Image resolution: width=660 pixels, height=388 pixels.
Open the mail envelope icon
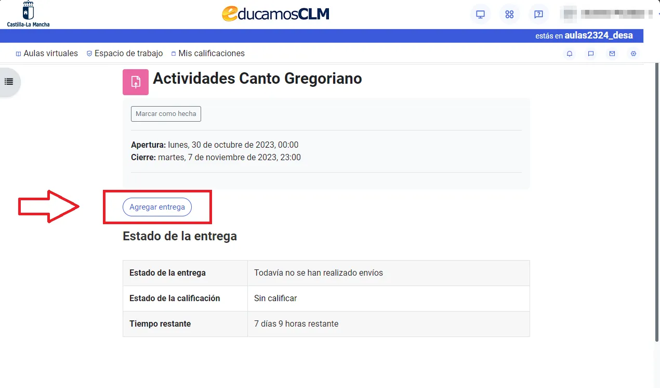coord(612,54)
